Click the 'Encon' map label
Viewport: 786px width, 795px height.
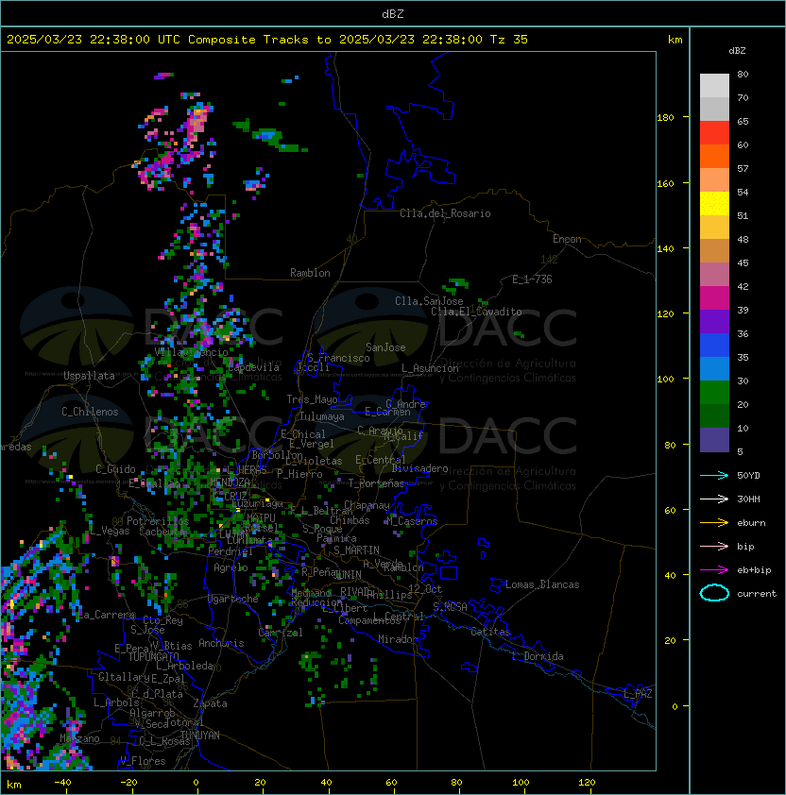tap(567, 239)
